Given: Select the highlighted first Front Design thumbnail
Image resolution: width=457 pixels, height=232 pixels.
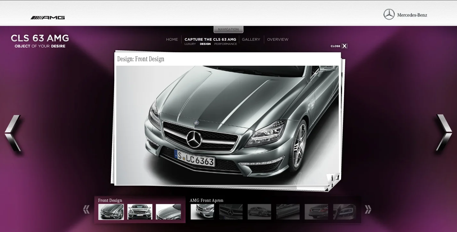Looking at the screenshot, I should (x=111, y=212).
